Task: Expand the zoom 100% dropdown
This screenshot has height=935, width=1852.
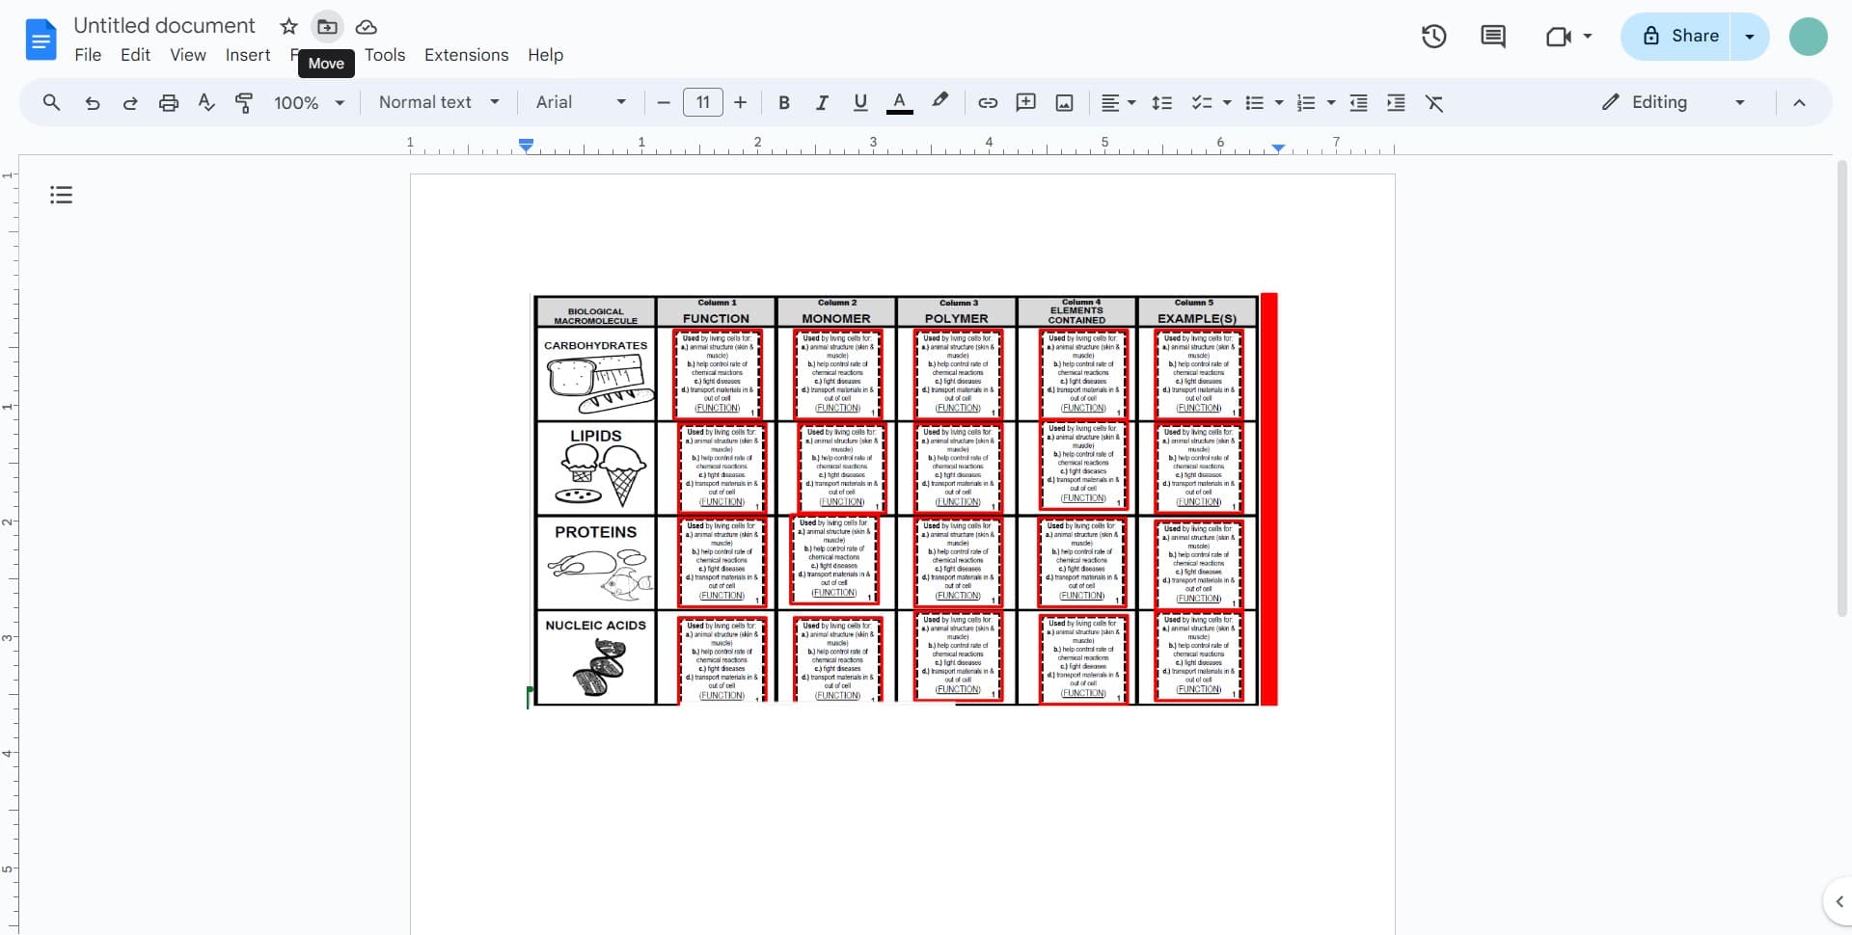Action: [309, 102]
